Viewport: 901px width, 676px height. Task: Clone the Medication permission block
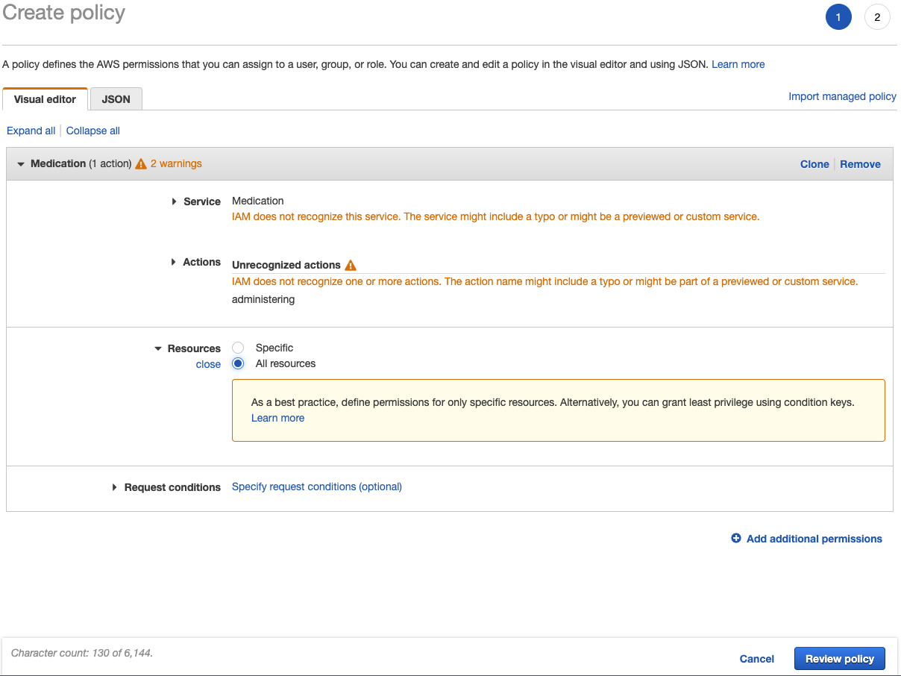tap(814, 164)
